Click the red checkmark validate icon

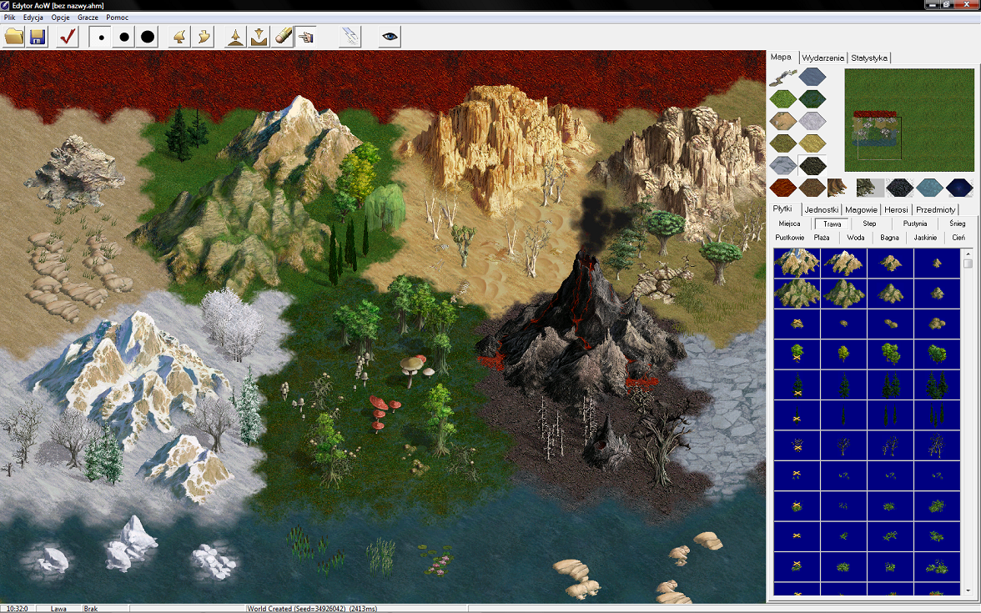pos(68,37)
